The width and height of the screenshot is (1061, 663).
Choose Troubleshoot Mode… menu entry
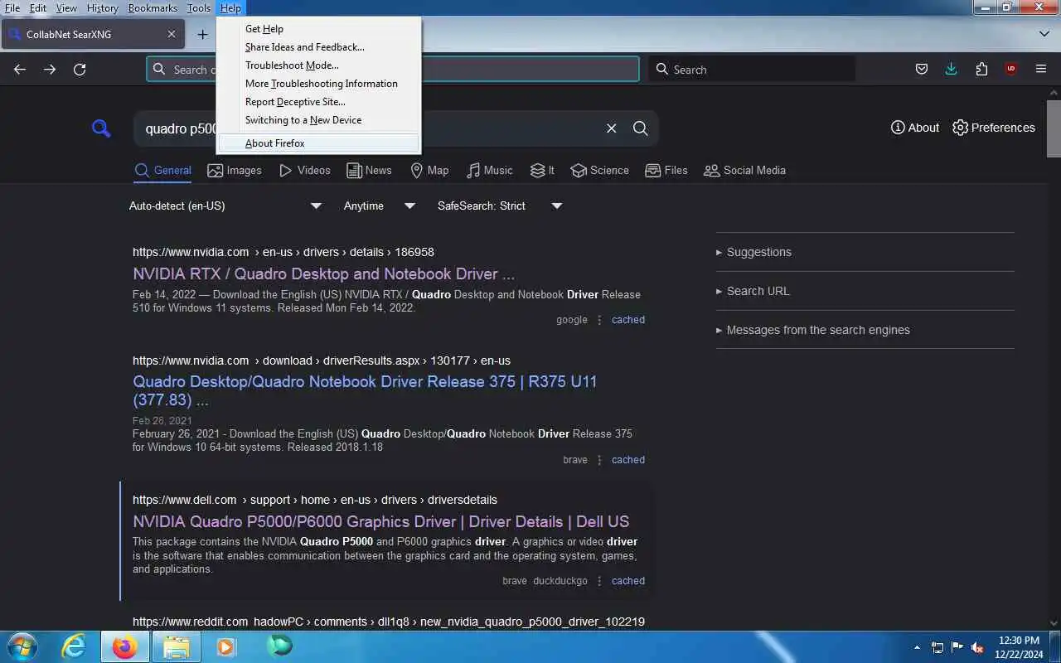click(x=319, y=65)
